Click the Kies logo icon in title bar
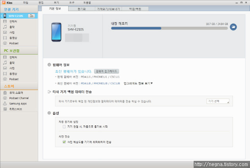Viewport: 250px width, 168px height. (x=4, y=2)
